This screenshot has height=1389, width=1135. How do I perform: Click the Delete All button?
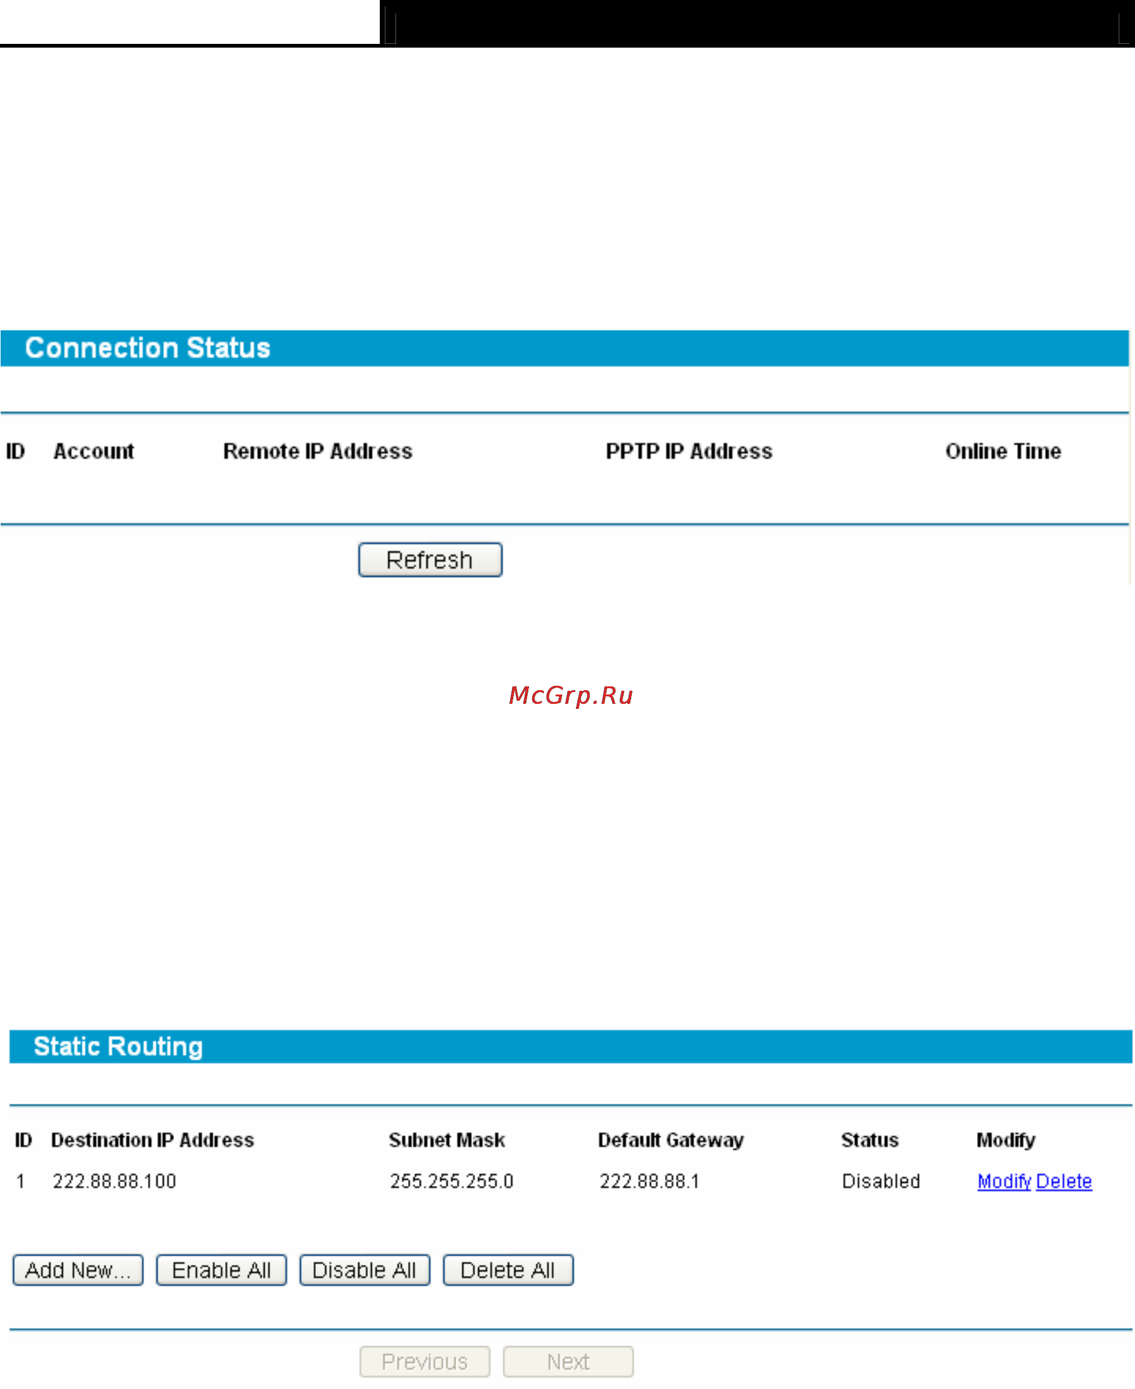coord(508,1270)
